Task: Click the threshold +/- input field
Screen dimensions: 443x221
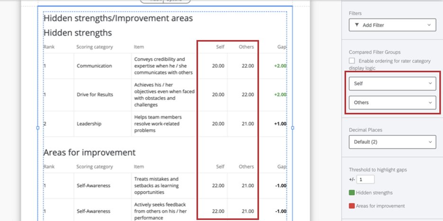Action: click(365, 179)
